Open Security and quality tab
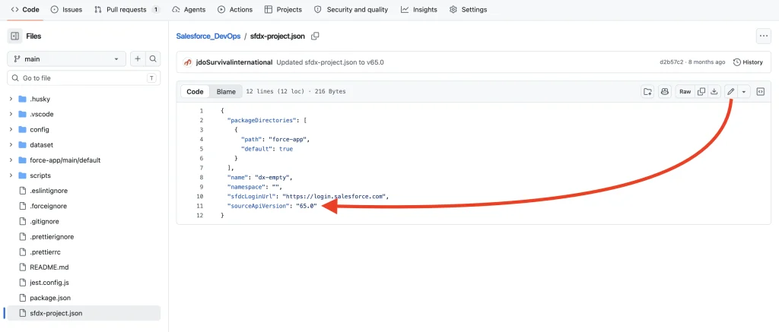This screenshot has height=332, width=779. click(351, 9)
